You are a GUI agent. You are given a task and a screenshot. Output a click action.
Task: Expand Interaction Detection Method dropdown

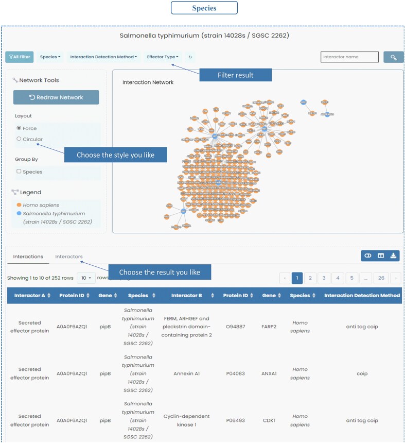(103, 57)
